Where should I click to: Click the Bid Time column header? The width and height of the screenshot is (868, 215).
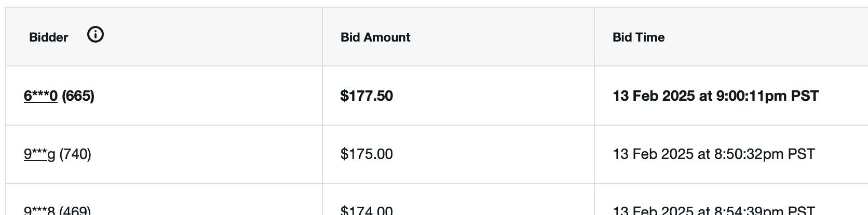[x=639, y=37]
